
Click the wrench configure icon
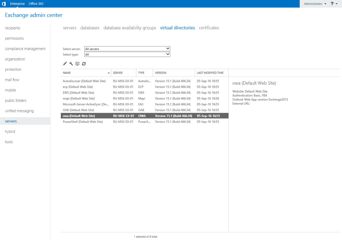pyautogui.click(x=71, y=64)
